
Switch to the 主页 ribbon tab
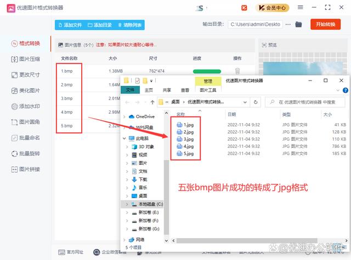149,90
